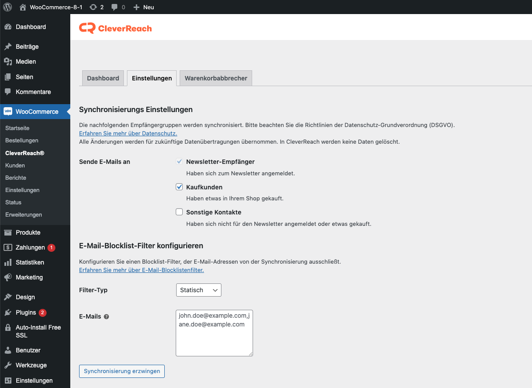Click the WordPress logo icon
This screenshot has width=532, height=388.
7,7
